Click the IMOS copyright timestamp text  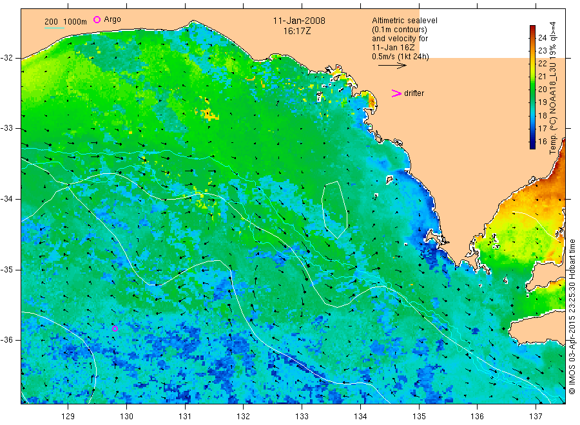pos(572,316)
